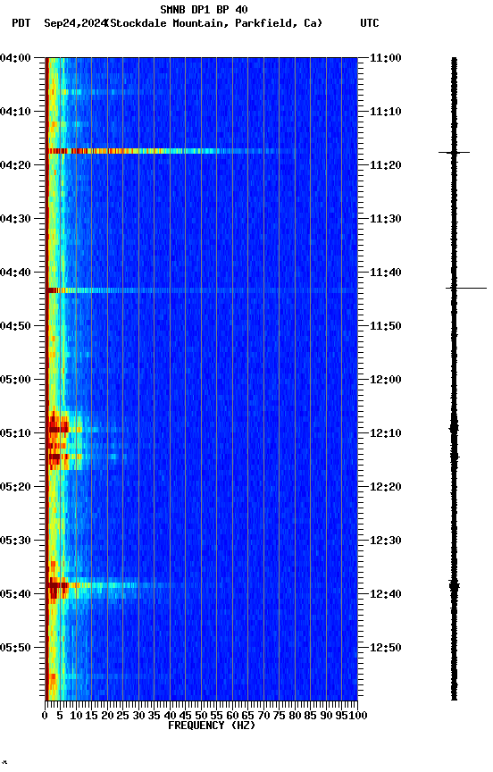Click the 05:00 PDT time label

point(15,380)
